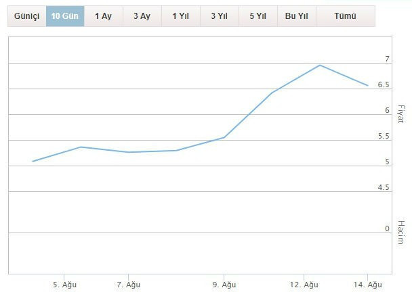Show the 3 Yıl chart range

tap(220, 16)
